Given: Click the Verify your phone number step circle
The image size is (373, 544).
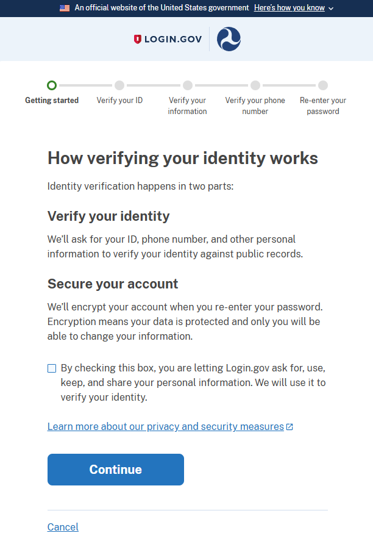Looking at the screenshot, I should [255, 85].
